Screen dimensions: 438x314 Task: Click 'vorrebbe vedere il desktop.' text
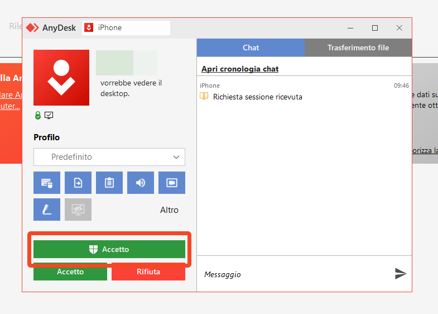[x=131, y=88]
